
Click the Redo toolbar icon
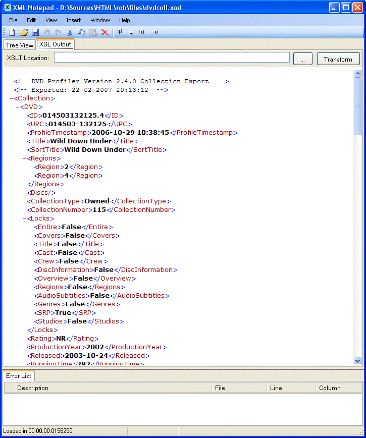(58, 32)
